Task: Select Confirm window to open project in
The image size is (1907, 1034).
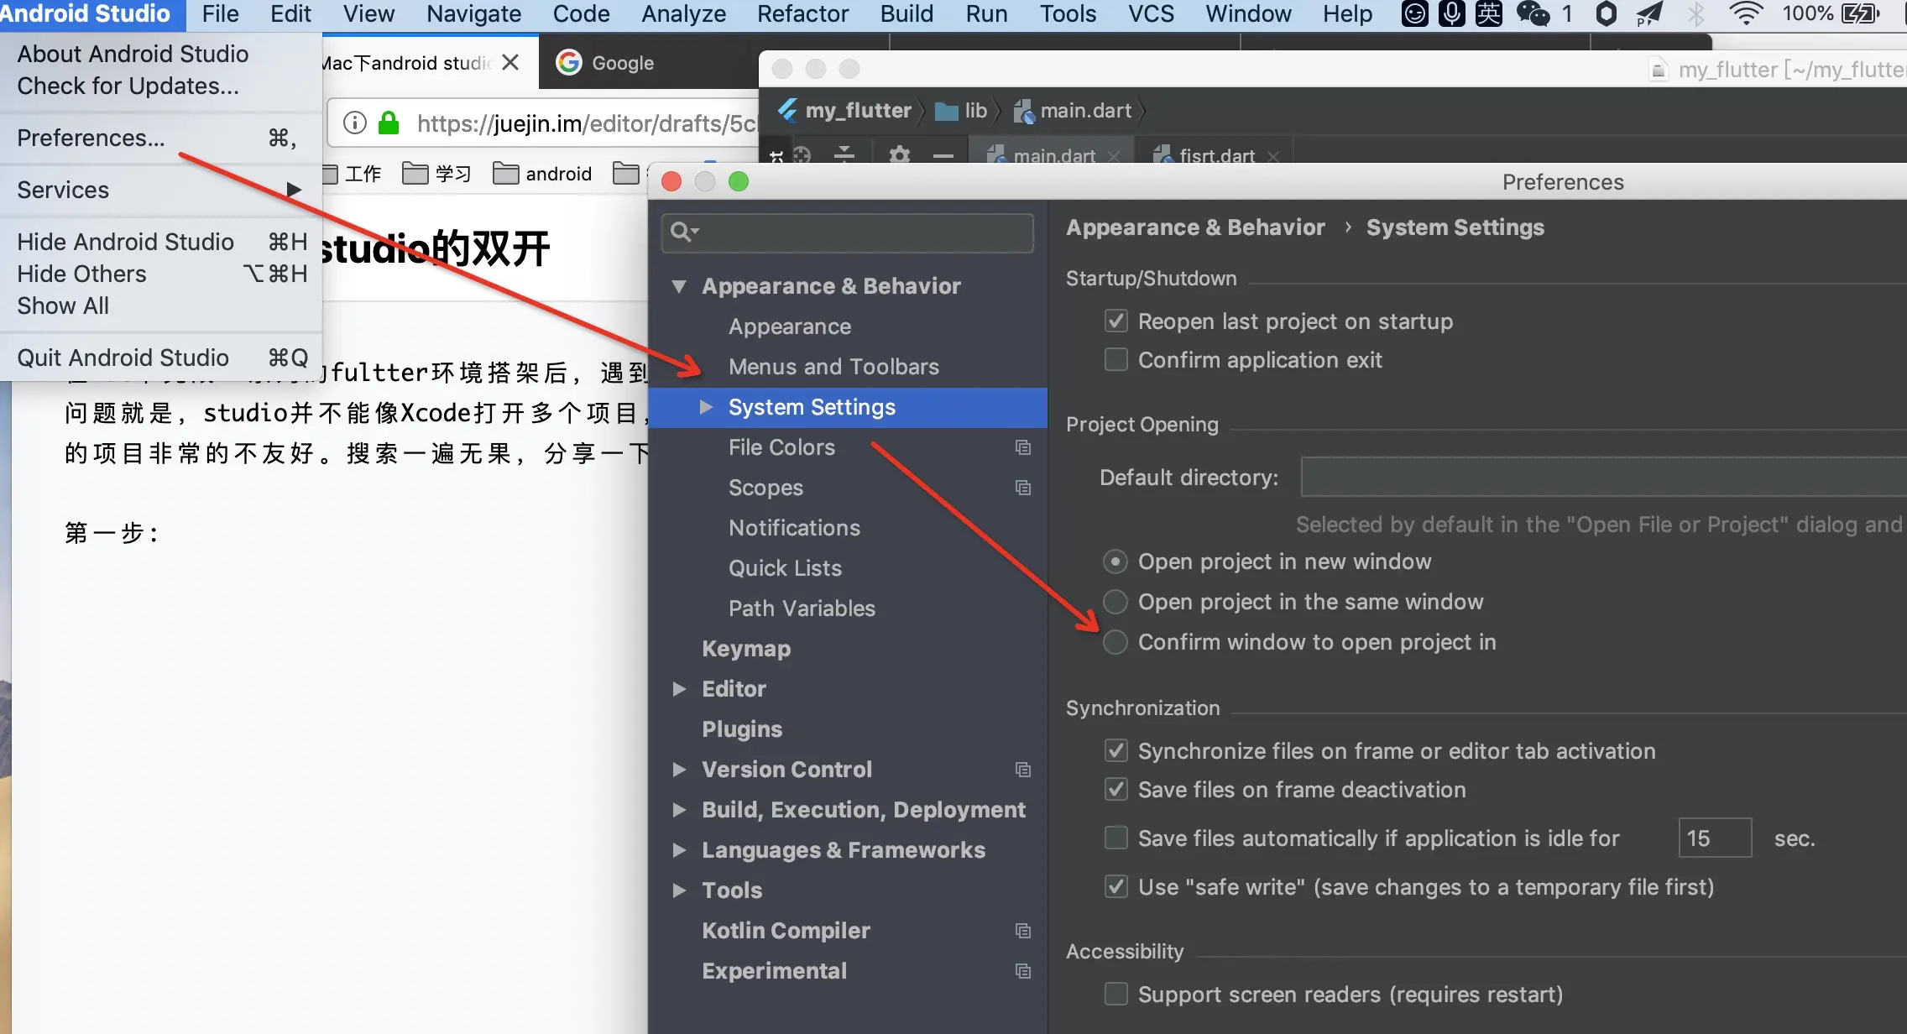Action: point(1115,642)
